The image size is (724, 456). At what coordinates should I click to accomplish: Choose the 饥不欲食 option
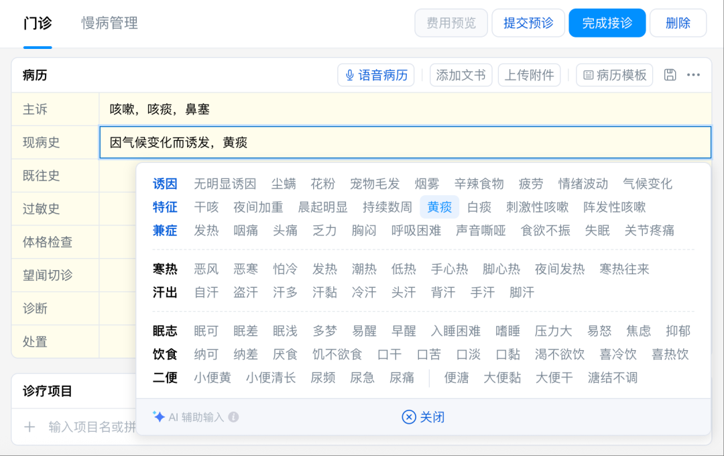(x=337, y=354)
